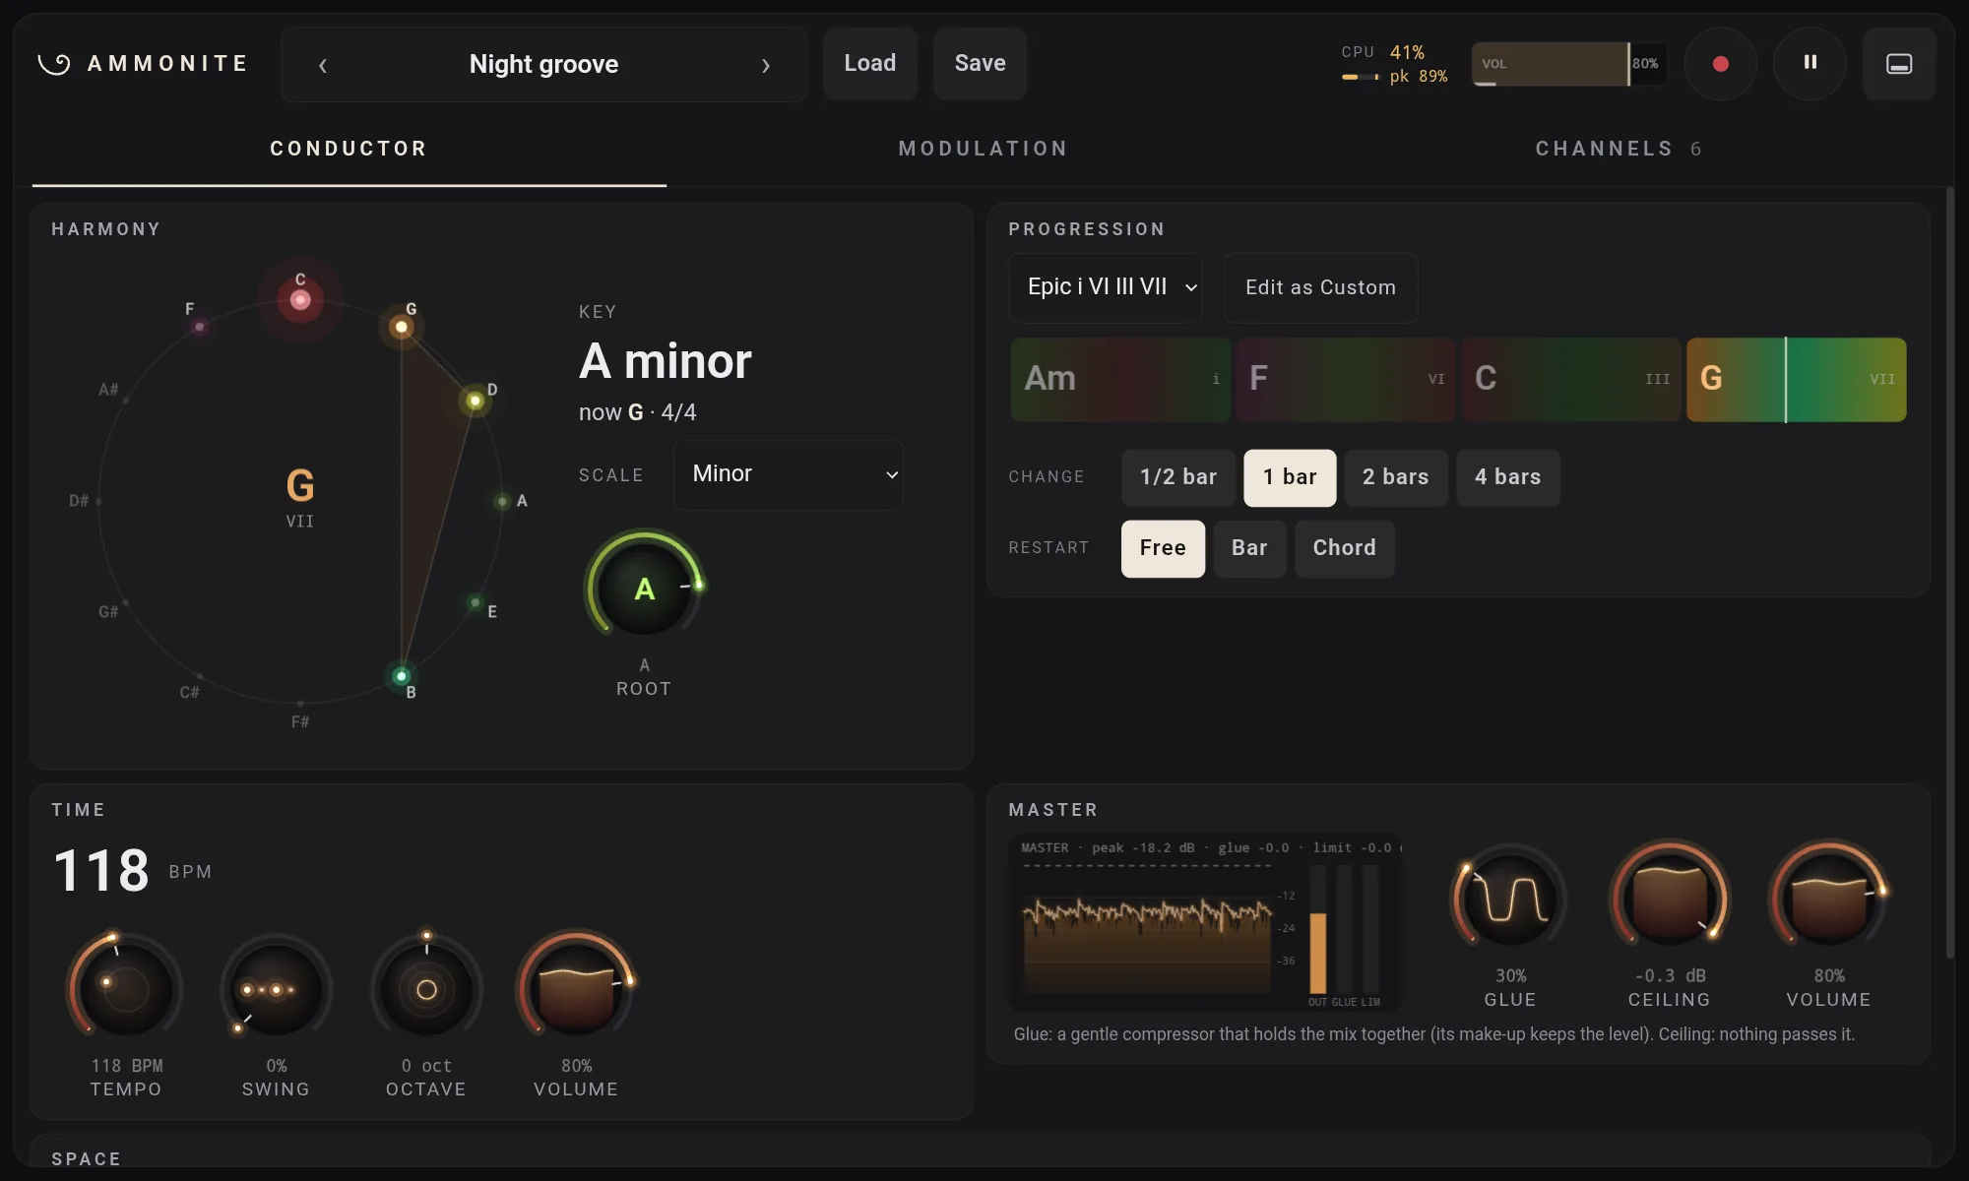
Task: Select the C note on the harmony circle
Action: pos(300,299)
